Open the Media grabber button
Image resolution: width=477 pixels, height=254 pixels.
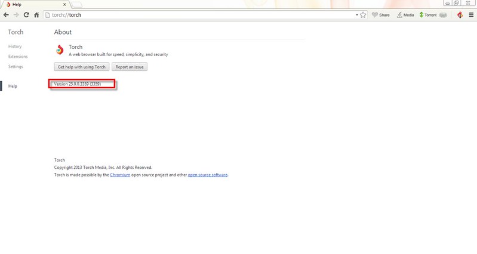pyautogui.click(x=405, y=15)
